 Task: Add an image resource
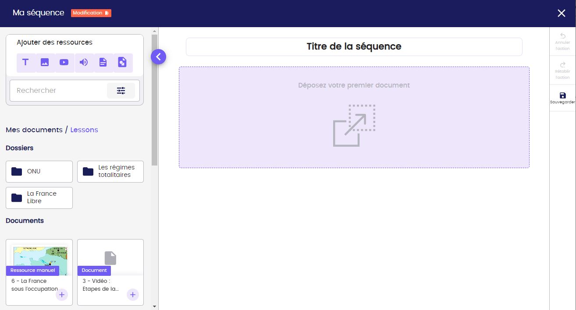(x=45, y=63)
